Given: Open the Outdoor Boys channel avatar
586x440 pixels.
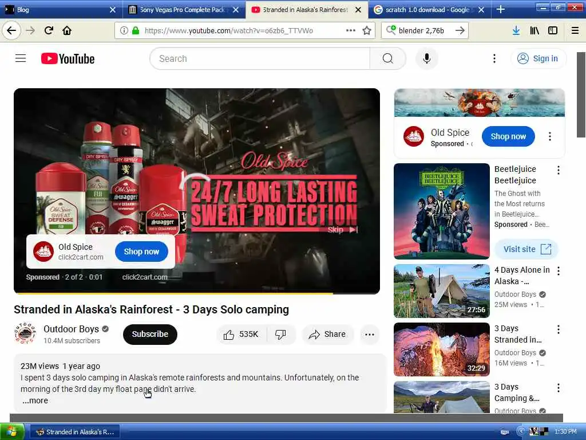Looking at the screenshot, I should [x=25, y=334].
